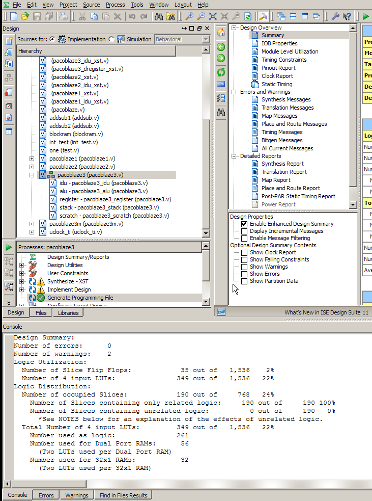
Task: Open the Map Messages entry
Action: click(x=279, y=116)
